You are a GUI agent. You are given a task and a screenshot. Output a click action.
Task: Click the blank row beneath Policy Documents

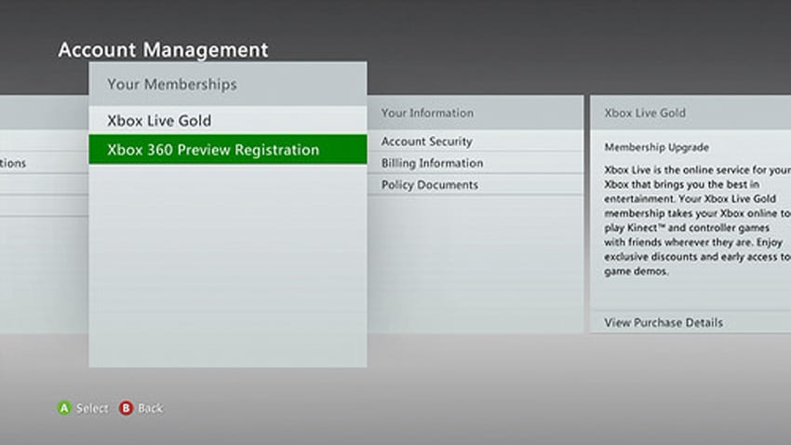[x=475, y=206]
